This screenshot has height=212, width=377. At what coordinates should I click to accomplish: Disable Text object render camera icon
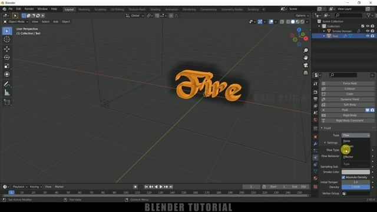point(372,36)
